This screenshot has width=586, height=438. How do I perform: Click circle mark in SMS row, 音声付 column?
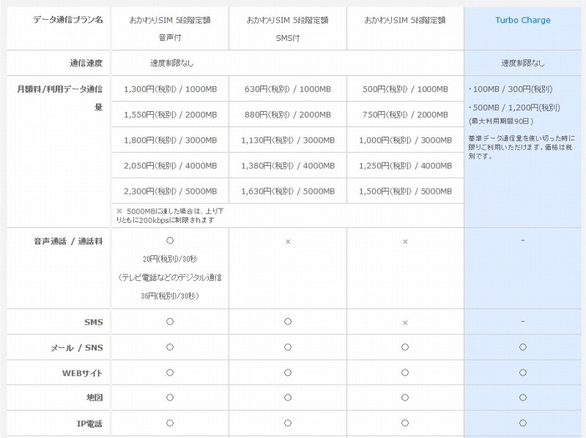pyautogui.click(x=170, y=322)
